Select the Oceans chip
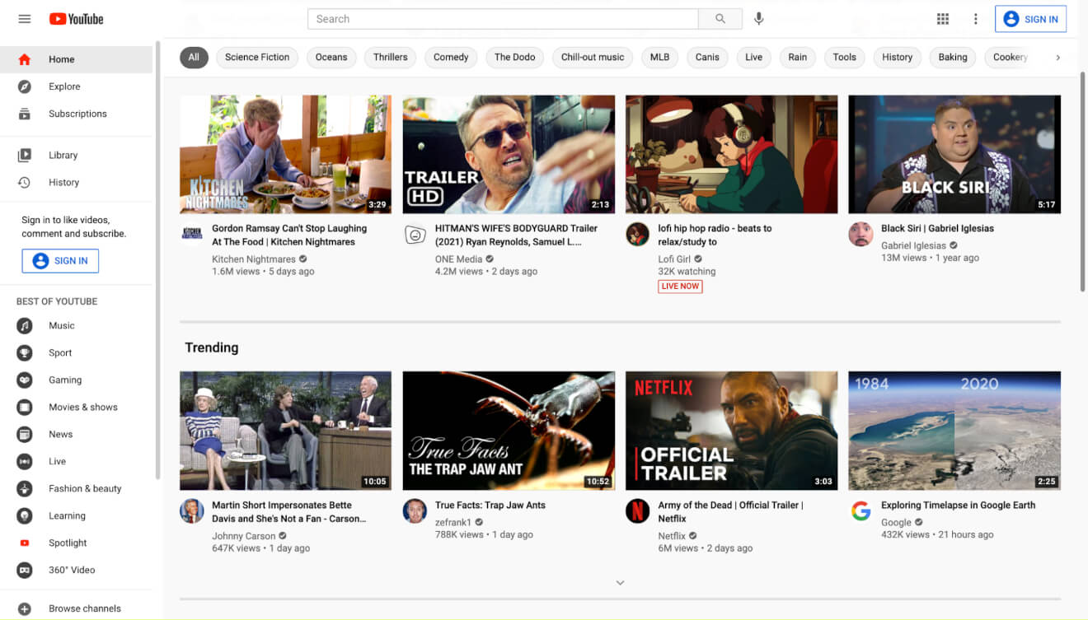 pyautogui.click(x=331, y=57)
